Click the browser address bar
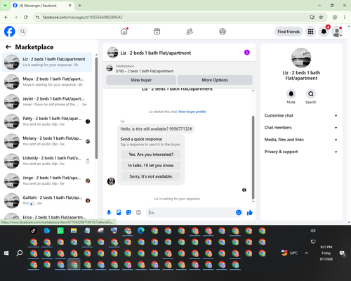Image resolution: width=351 pixels, height=281 pixels. (x=174, y=17)
